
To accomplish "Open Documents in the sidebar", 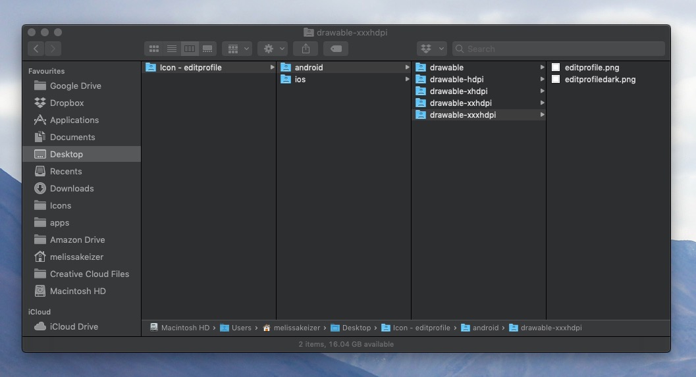I will point(82,137).
